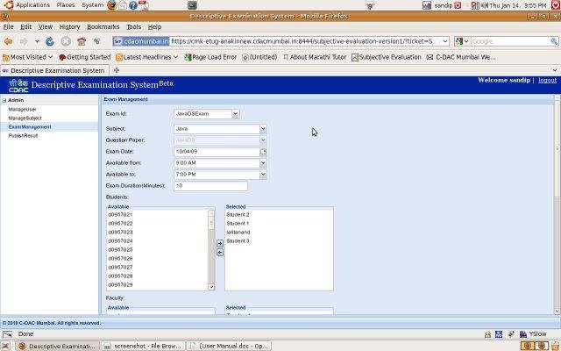This screenshot has height=351, width=561.
Task: Open Exam Id dropdown arrow
Action: 235,114
